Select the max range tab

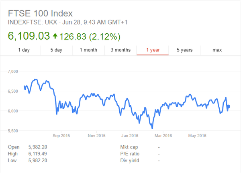(x=217, y=50)
